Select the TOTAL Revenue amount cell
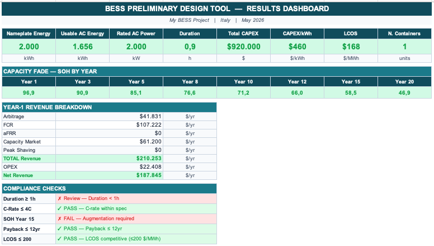This screenshot has height=246, width=434. [109, 159]
